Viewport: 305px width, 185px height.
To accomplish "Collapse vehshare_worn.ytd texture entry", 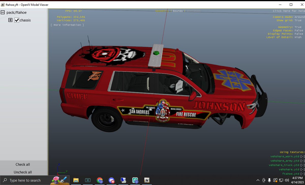I will (x=302, y=157).
